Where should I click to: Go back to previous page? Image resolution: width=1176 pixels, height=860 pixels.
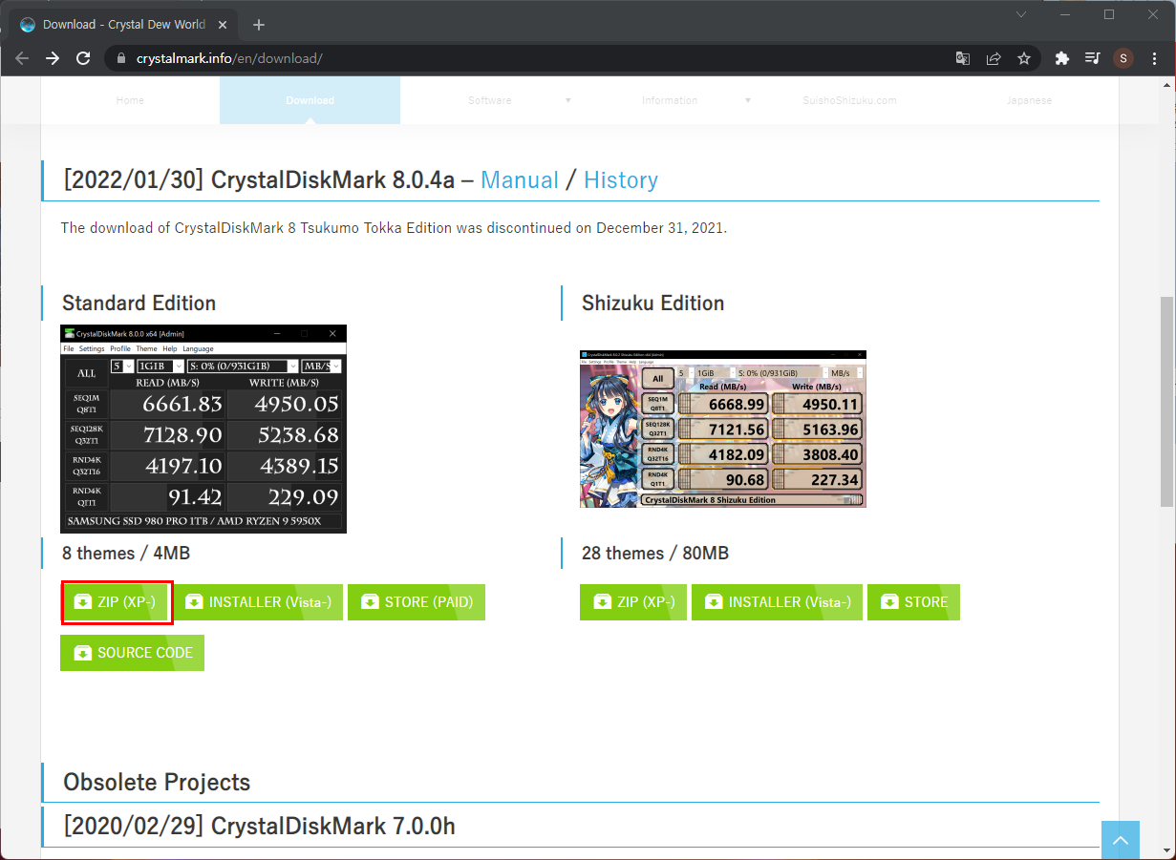pos(22,58)
